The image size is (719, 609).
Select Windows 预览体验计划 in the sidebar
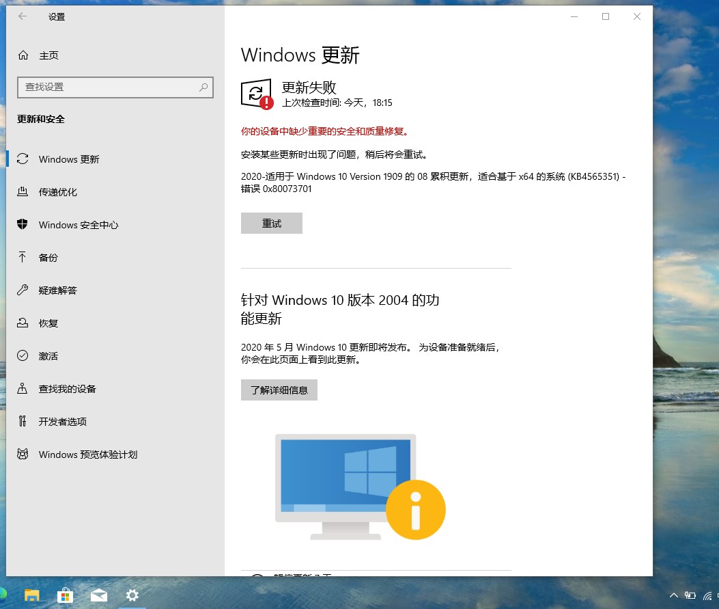88,455
